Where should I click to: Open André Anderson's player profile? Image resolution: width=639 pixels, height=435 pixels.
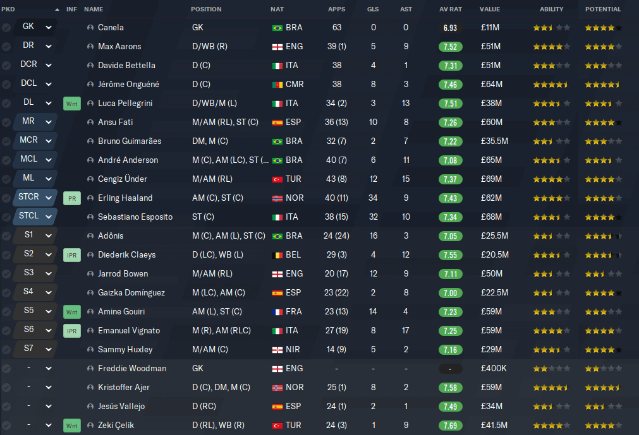[x=128, y=160]
